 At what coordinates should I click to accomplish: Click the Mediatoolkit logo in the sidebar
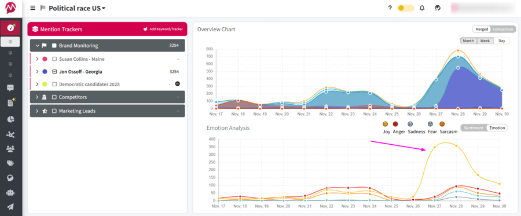click(x=11, y=8)
